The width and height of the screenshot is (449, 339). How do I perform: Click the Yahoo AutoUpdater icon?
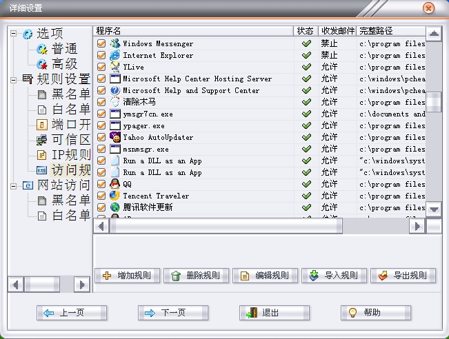(114, 137)
